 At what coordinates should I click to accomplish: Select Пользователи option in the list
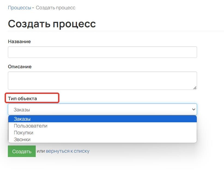(102, 126)
